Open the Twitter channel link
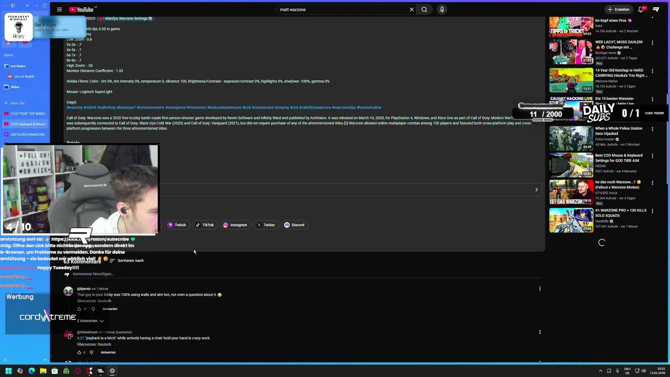 [x=266, y=225]
